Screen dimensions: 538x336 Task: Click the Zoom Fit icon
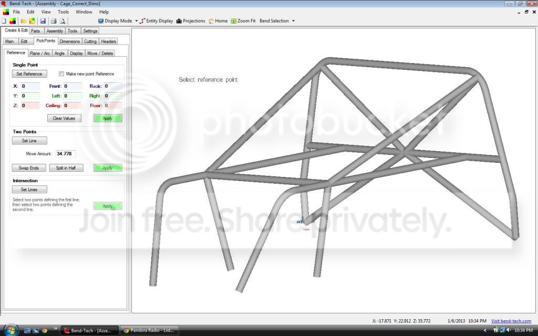tap(233, 21)
